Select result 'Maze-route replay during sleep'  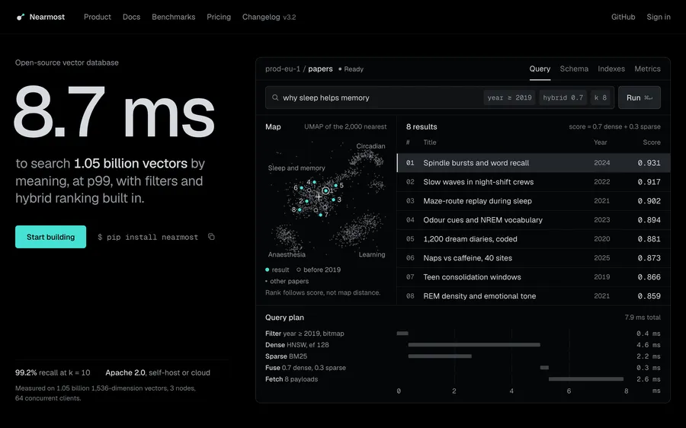(x=534, y=200)
